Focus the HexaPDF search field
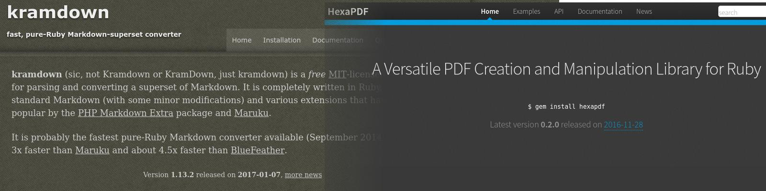The image size is (766, 191). point(742,12)
